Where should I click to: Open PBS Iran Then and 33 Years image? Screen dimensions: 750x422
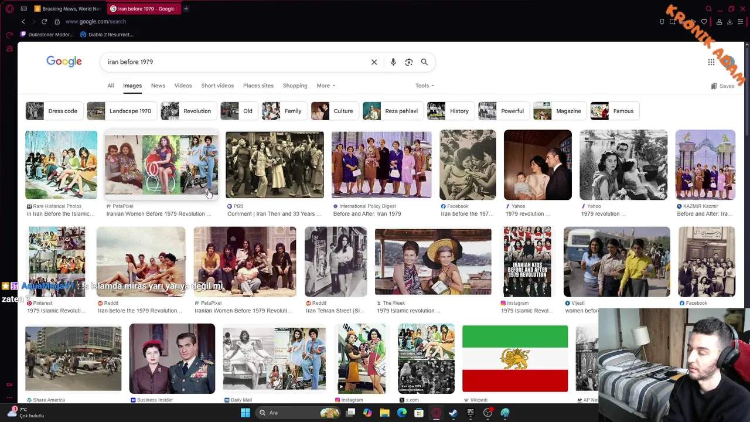point(274,165)
